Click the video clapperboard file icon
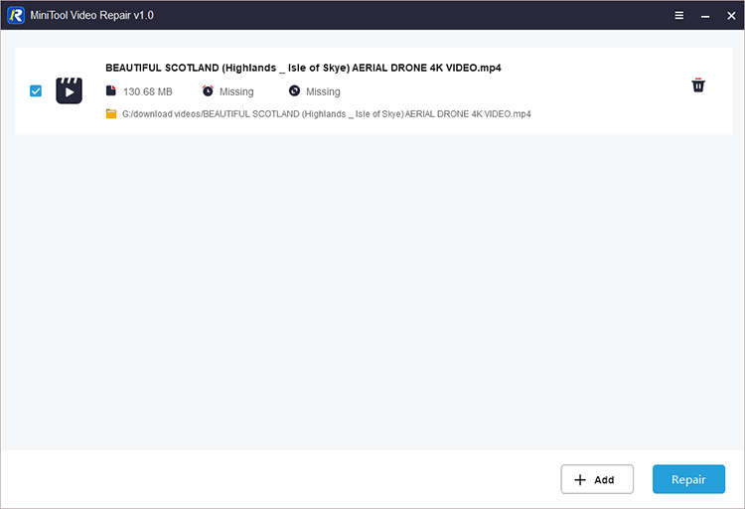Viewport: 745px width, 509px height. pos(69,90)
